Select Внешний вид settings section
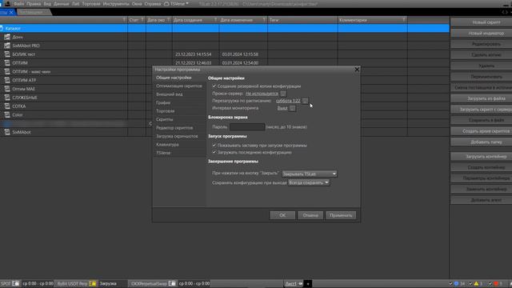 [179, 94]
